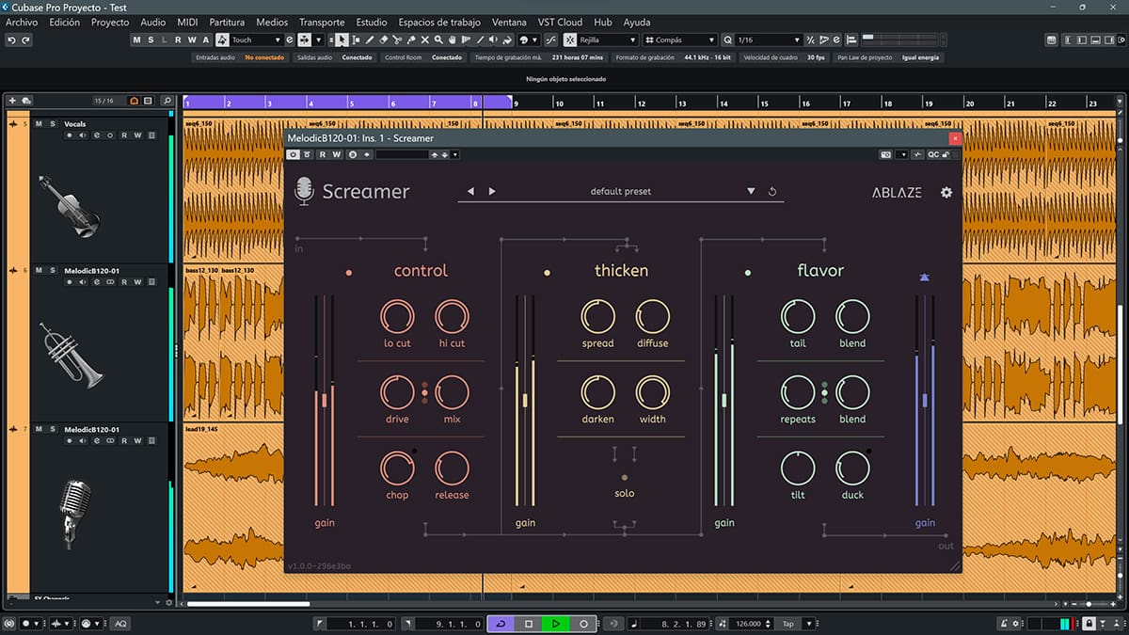Solo the Vocals track
1129x635 pixels.
point(53,124)
